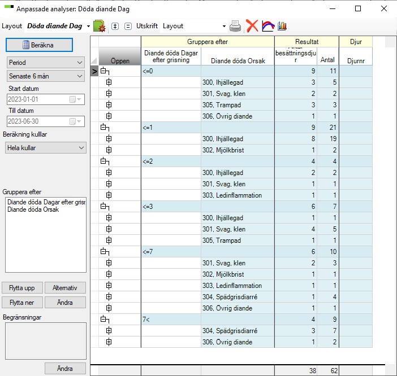The height and width of the screenshot is (376, 397).
Task: Expand 302, Mjölkbrist under <=1
Action: 109,150
